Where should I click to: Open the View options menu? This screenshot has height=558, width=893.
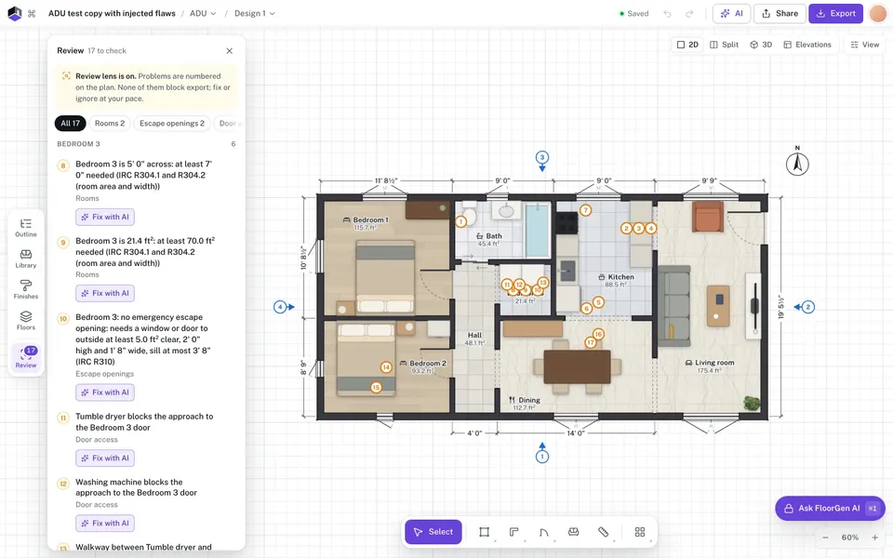click(864, 45)
